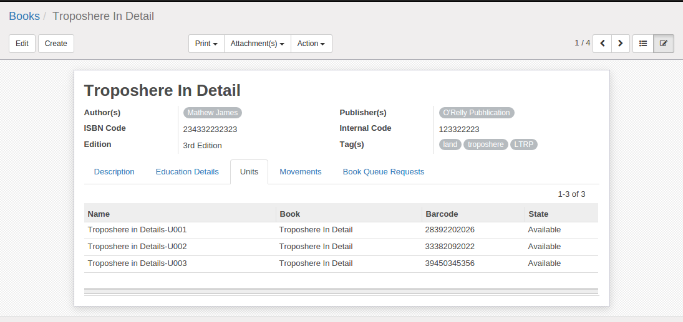Click the O'Relly Pubhlication publisher tag

tap(477, 113)
